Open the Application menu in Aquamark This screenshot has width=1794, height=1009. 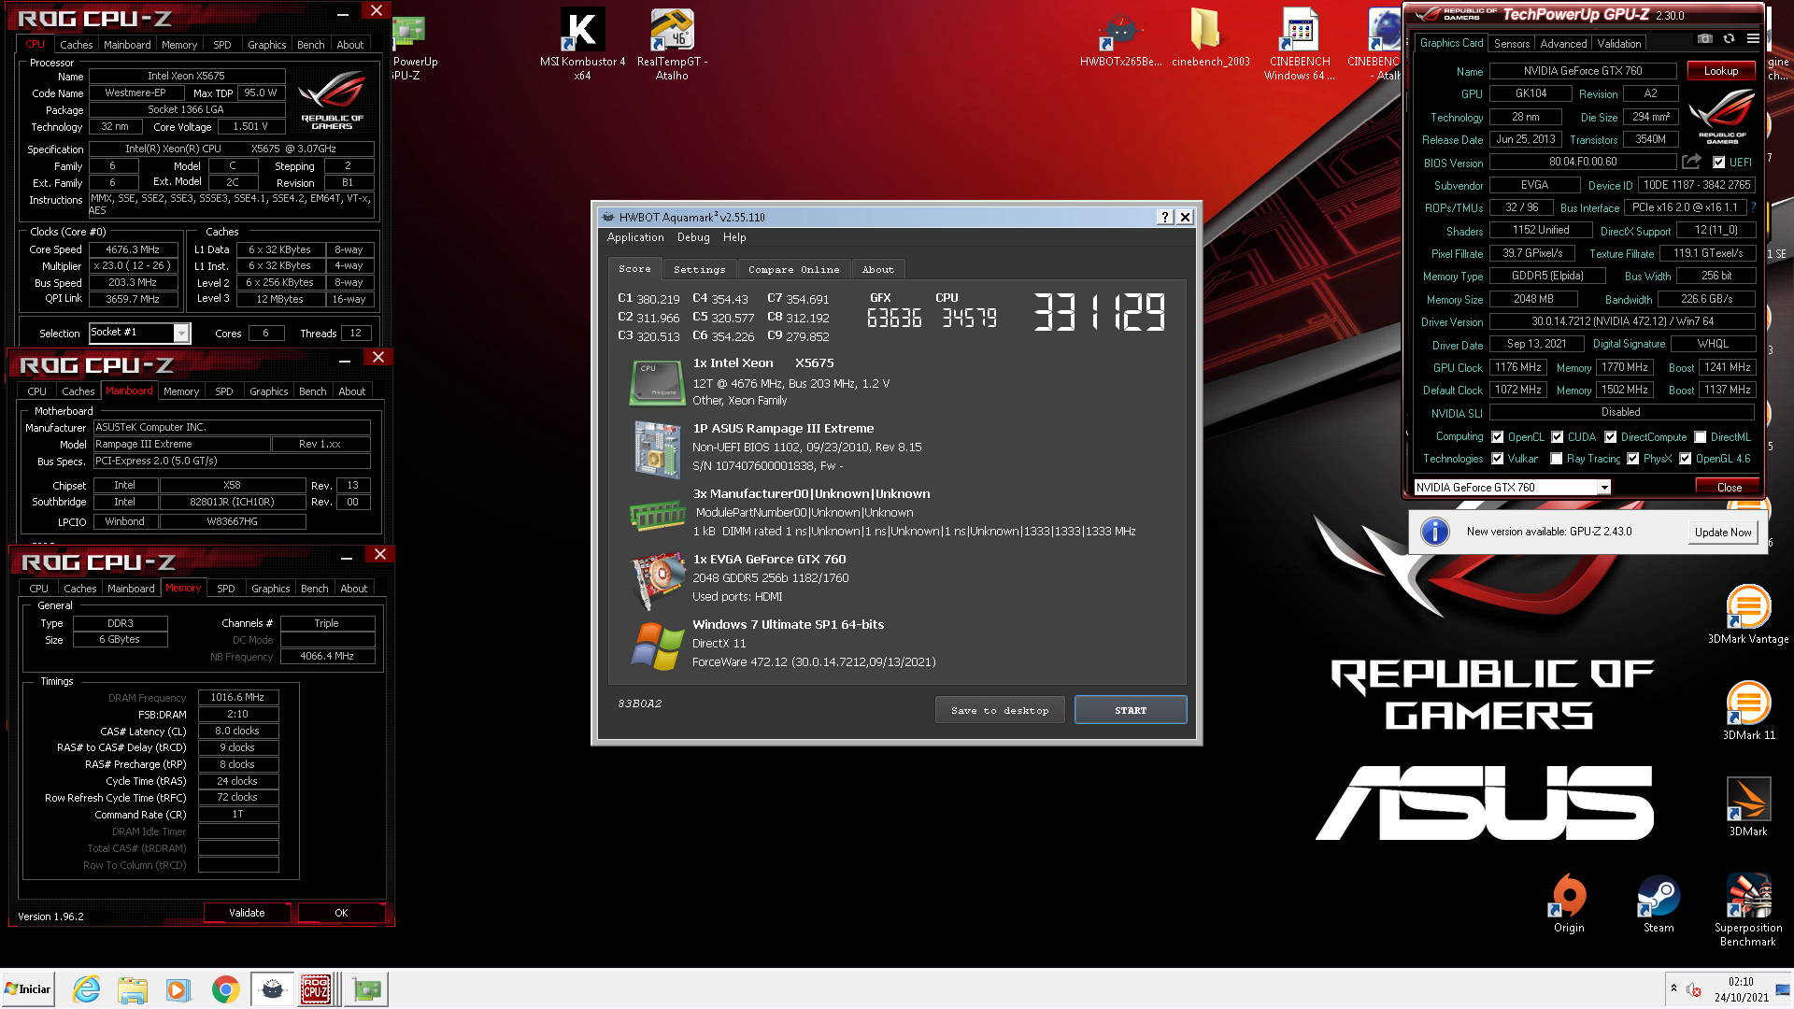click(635, 237)
